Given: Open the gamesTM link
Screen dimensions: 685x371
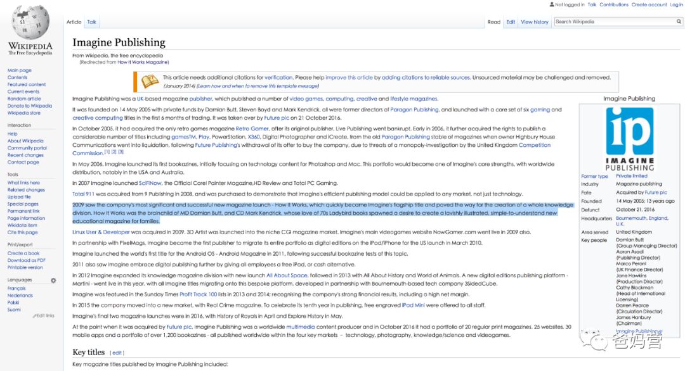Looking at the screenshot, I should click(183, 137).
